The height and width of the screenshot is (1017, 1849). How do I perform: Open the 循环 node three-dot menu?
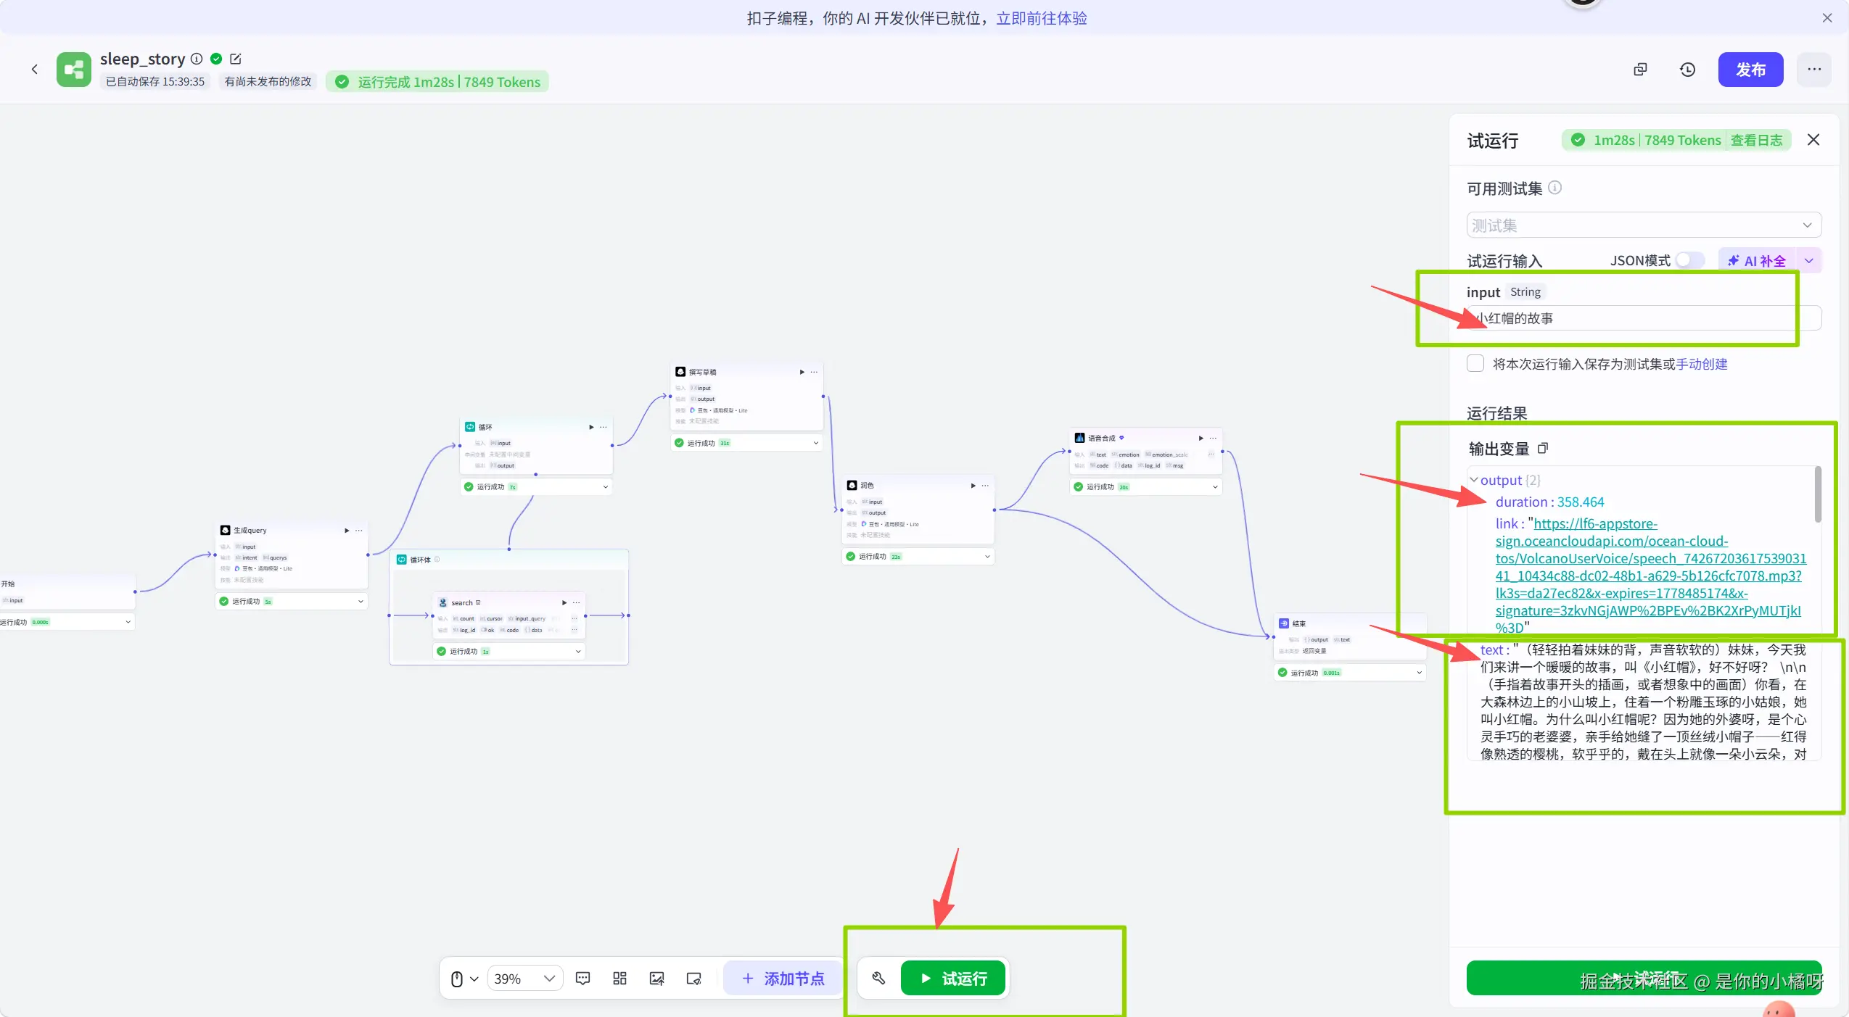point(604,427)
